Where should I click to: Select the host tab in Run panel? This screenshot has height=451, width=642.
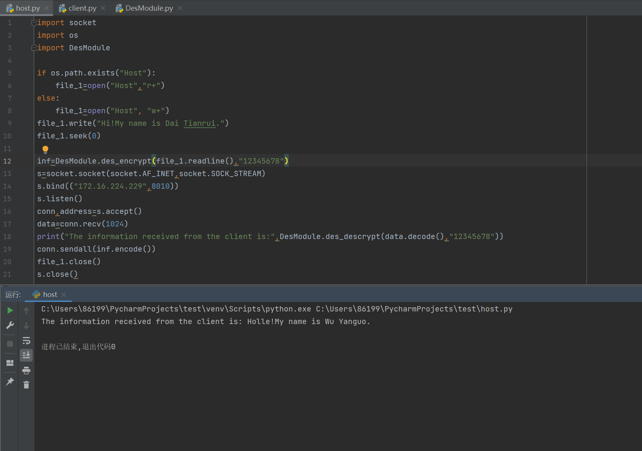pos(50,295)
